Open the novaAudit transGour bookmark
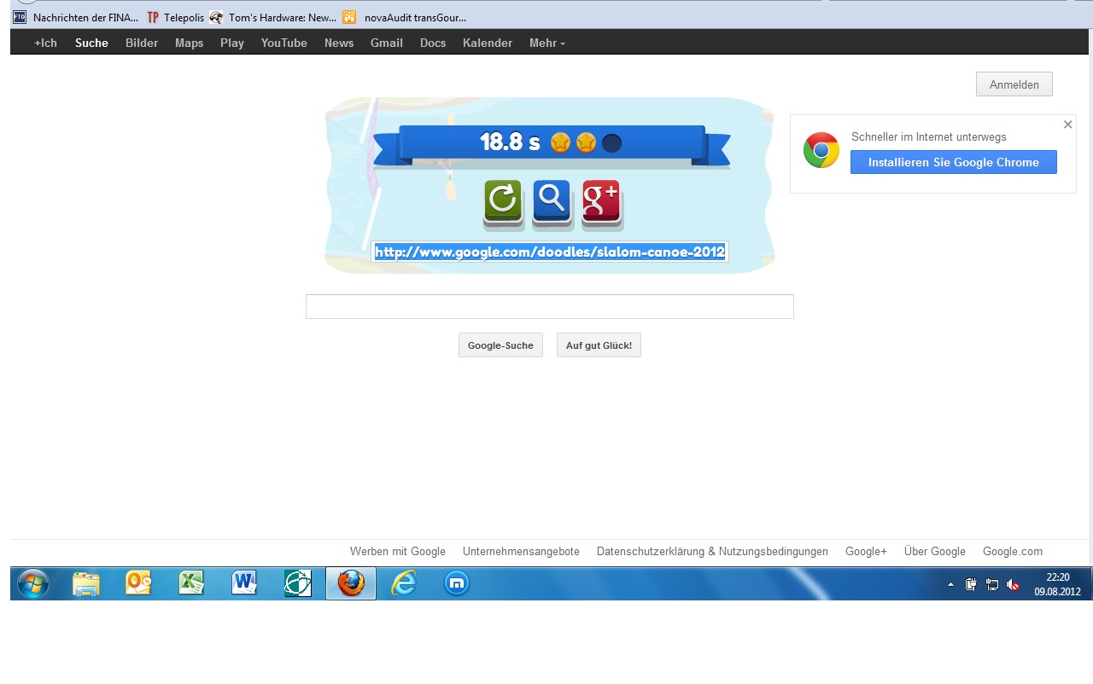 405,17
